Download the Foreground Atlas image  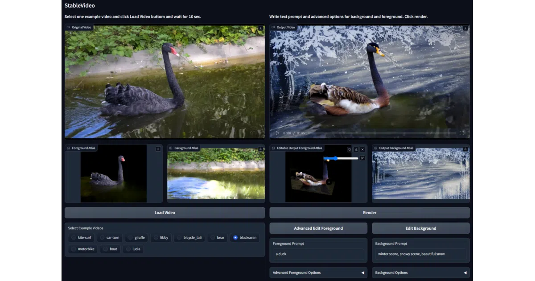(x=158, y=149)
